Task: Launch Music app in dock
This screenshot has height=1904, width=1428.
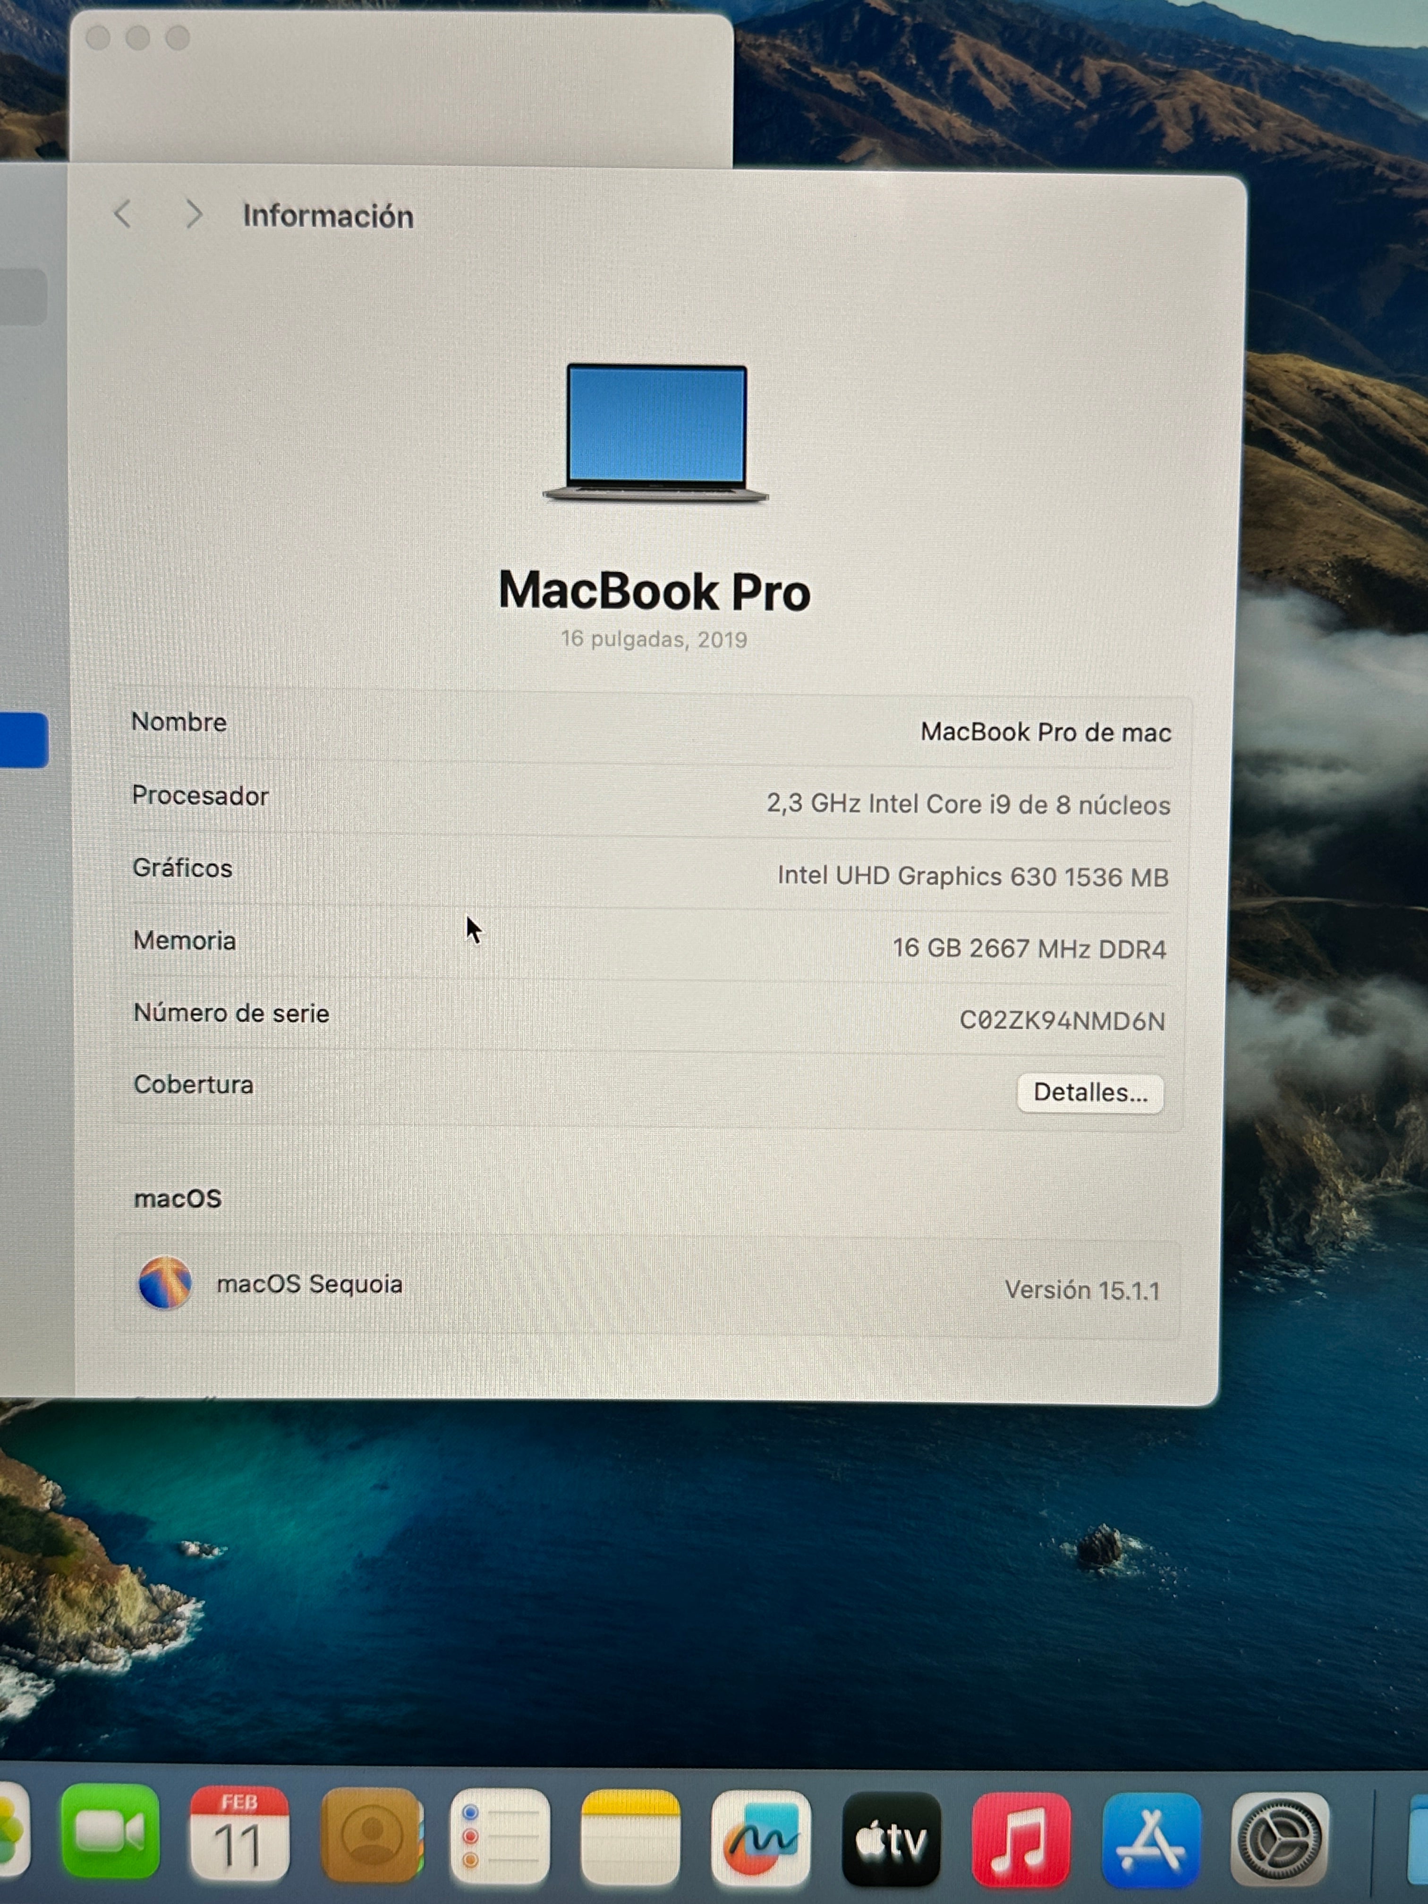Action: (x=1021, y=1839)
